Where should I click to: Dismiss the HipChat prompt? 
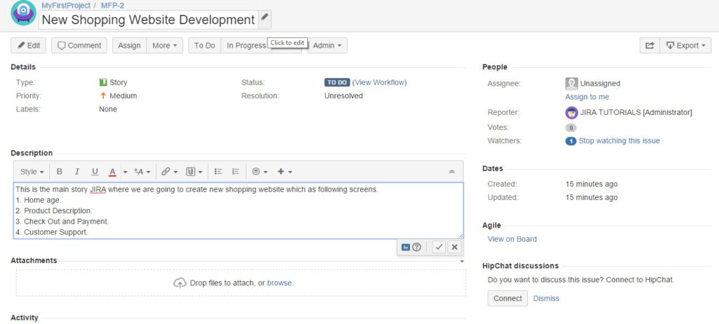(x=546, y=298)
